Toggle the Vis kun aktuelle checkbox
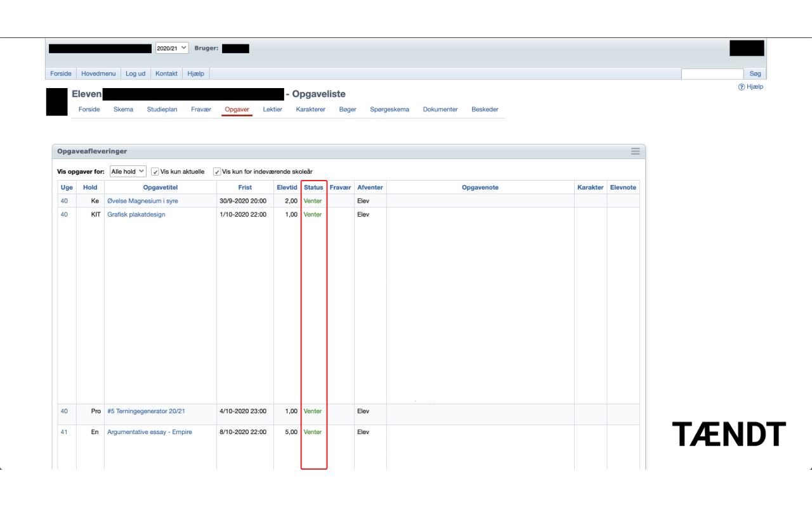The height and width of the screenshot is (507, 812). pos(155,172)
